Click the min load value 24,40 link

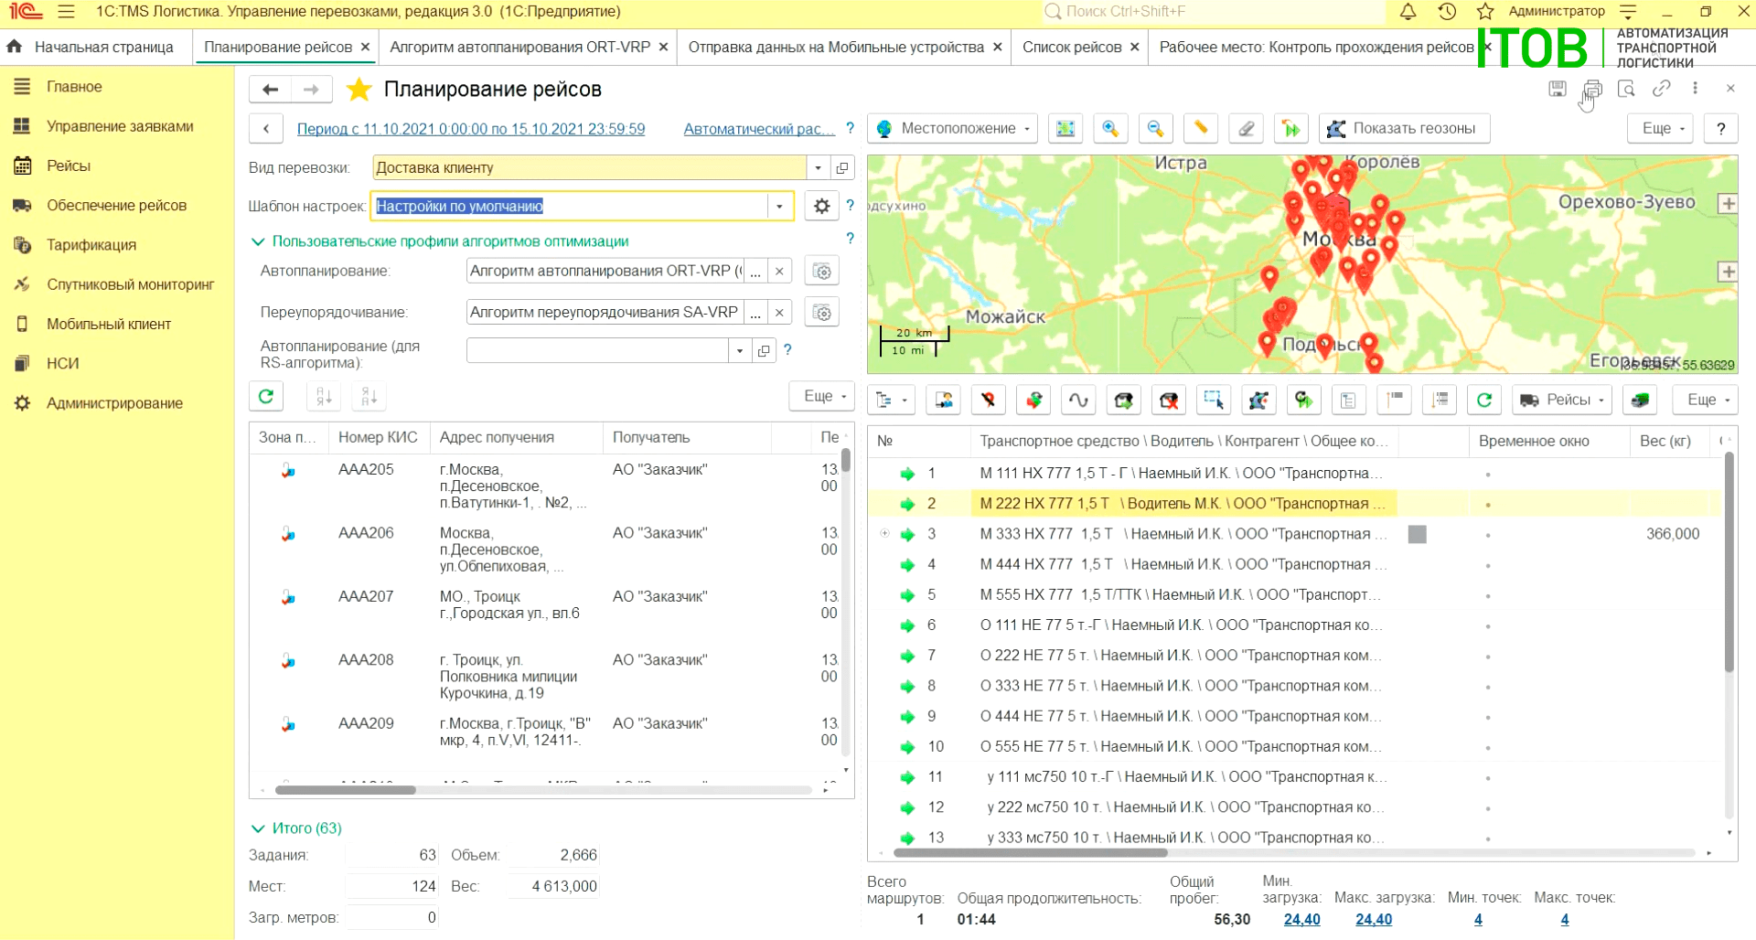click(x=1301, y=920)
